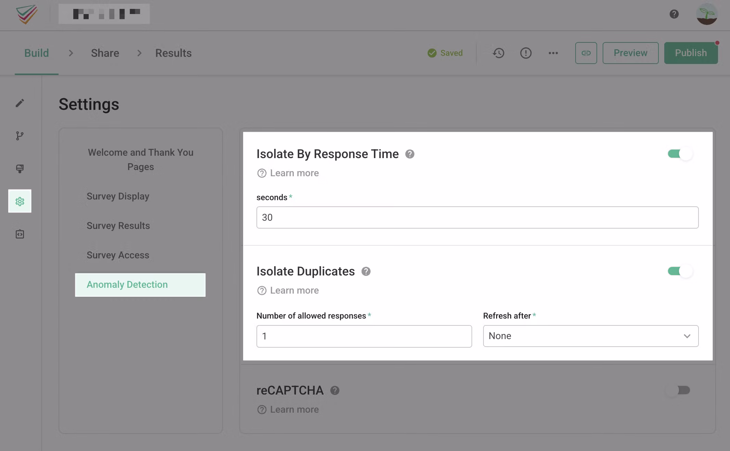This screenshot has height=451, width=730.
Task: Open the paint roller theme icon in the sidebar
Action: pyautogui.click(x=20, y=169)
